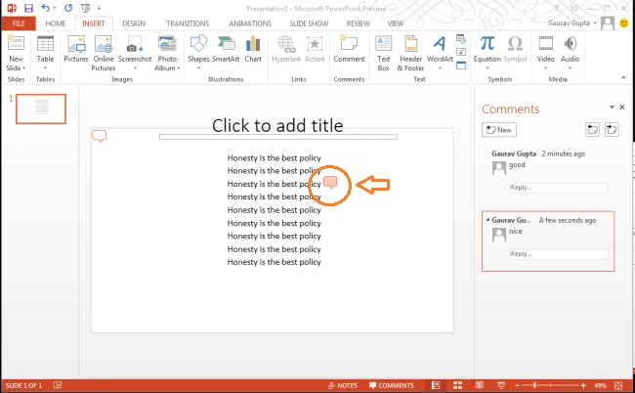
Task: Select the highlighted comment marker beside the text
Action: (330, 183)
